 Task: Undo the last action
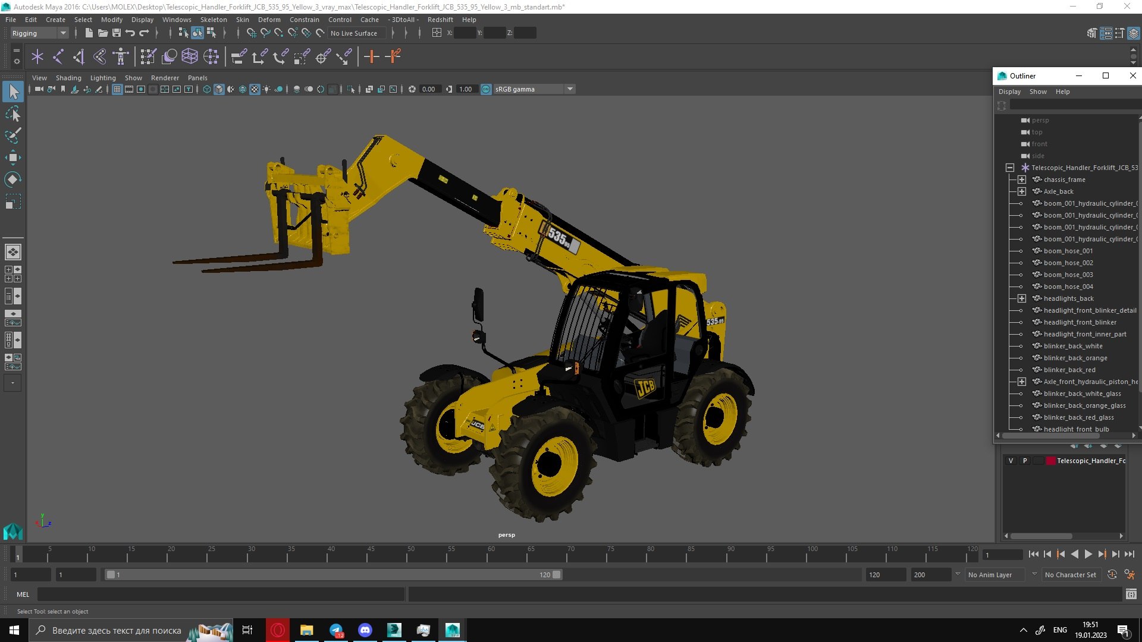click(x=130, y=33)
